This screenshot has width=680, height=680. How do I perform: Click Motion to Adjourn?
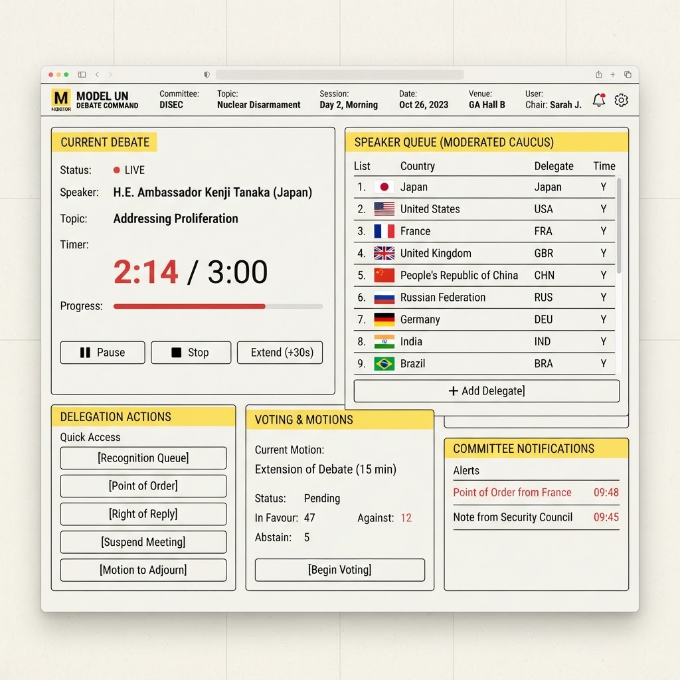coord(143,570)
